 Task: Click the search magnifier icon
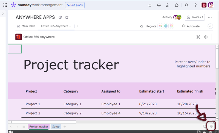tap(186, 5)
